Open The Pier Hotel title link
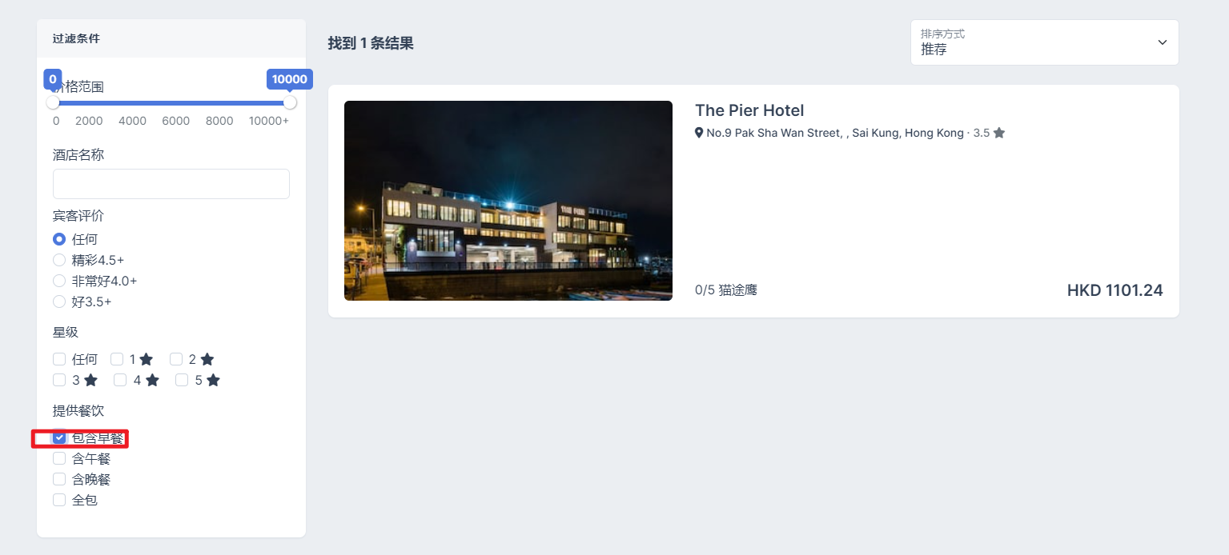This screenshot has height=555, width=1229. (749, 110)
